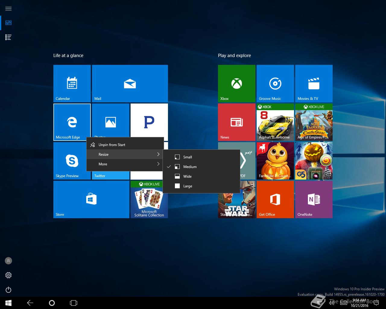
Task: Open the Store tile
Action: point(91,199)
